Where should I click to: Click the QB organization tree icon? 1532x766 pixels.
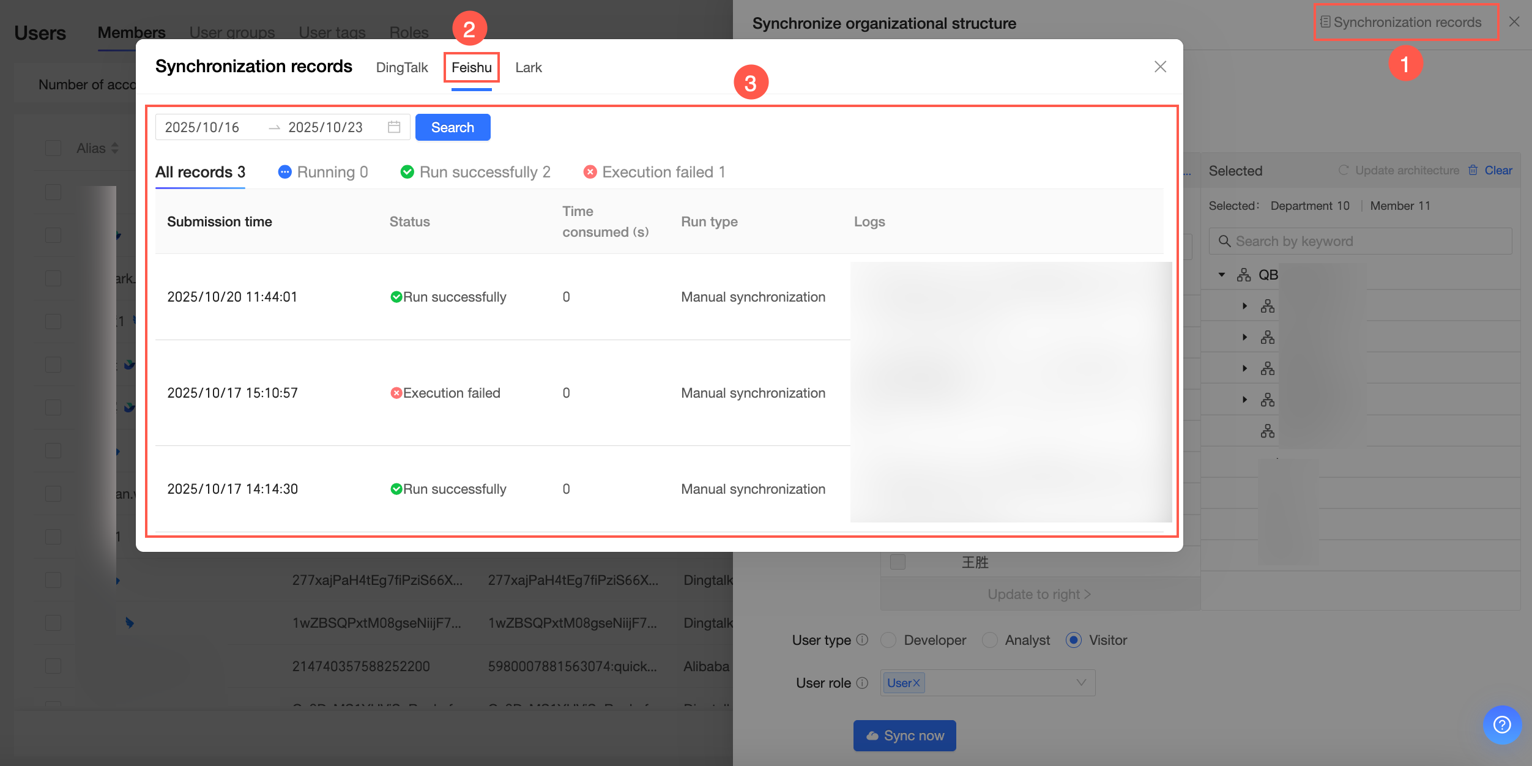(x=1244, y=275)
